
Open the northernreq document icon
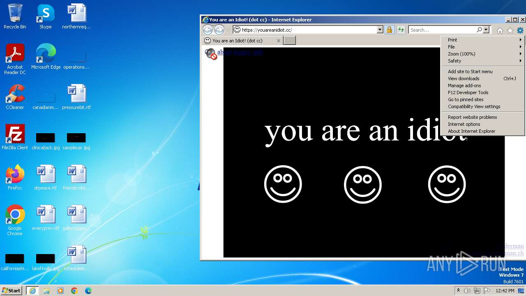click(76, 16)
